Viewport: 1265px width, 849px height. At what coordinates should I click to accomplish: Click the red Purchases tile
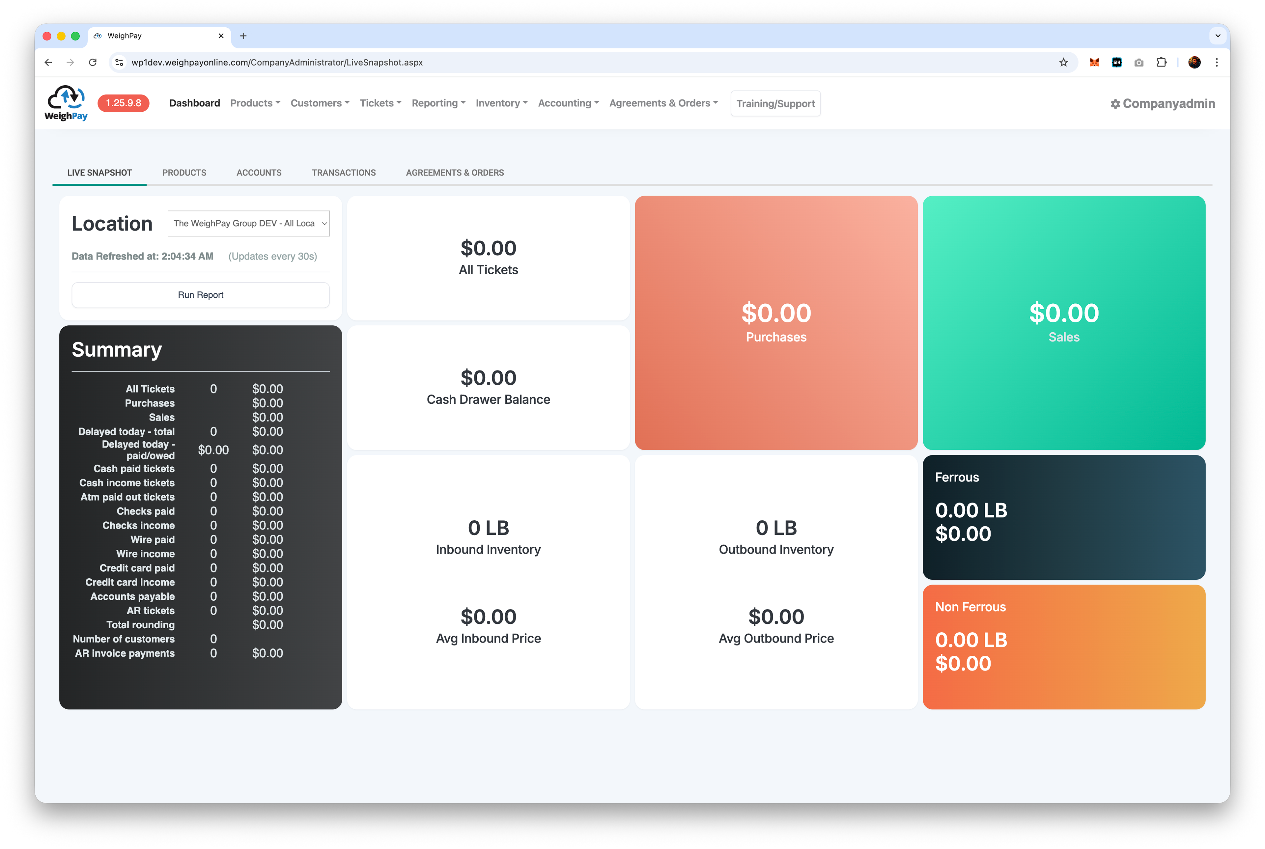pyautogui.click(x=775, y=323)
